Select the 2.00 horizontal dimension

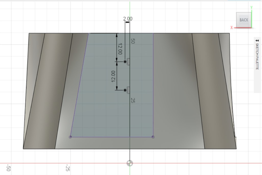(128, 19)
